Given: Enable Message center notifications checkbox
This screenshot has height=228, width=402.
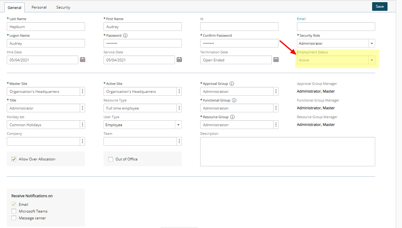Looking at the screenshot, I should click(14, 218).
